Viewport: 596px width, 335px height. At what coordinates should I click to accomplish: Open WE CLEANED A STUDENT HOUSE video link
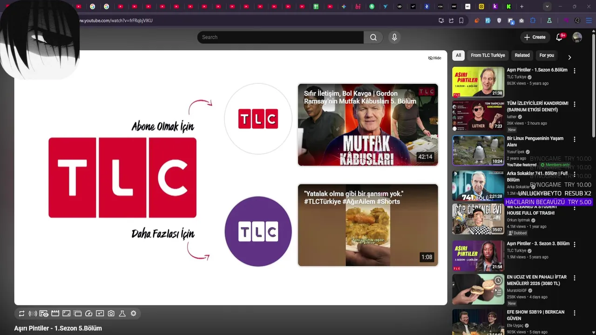pos(531,210)
